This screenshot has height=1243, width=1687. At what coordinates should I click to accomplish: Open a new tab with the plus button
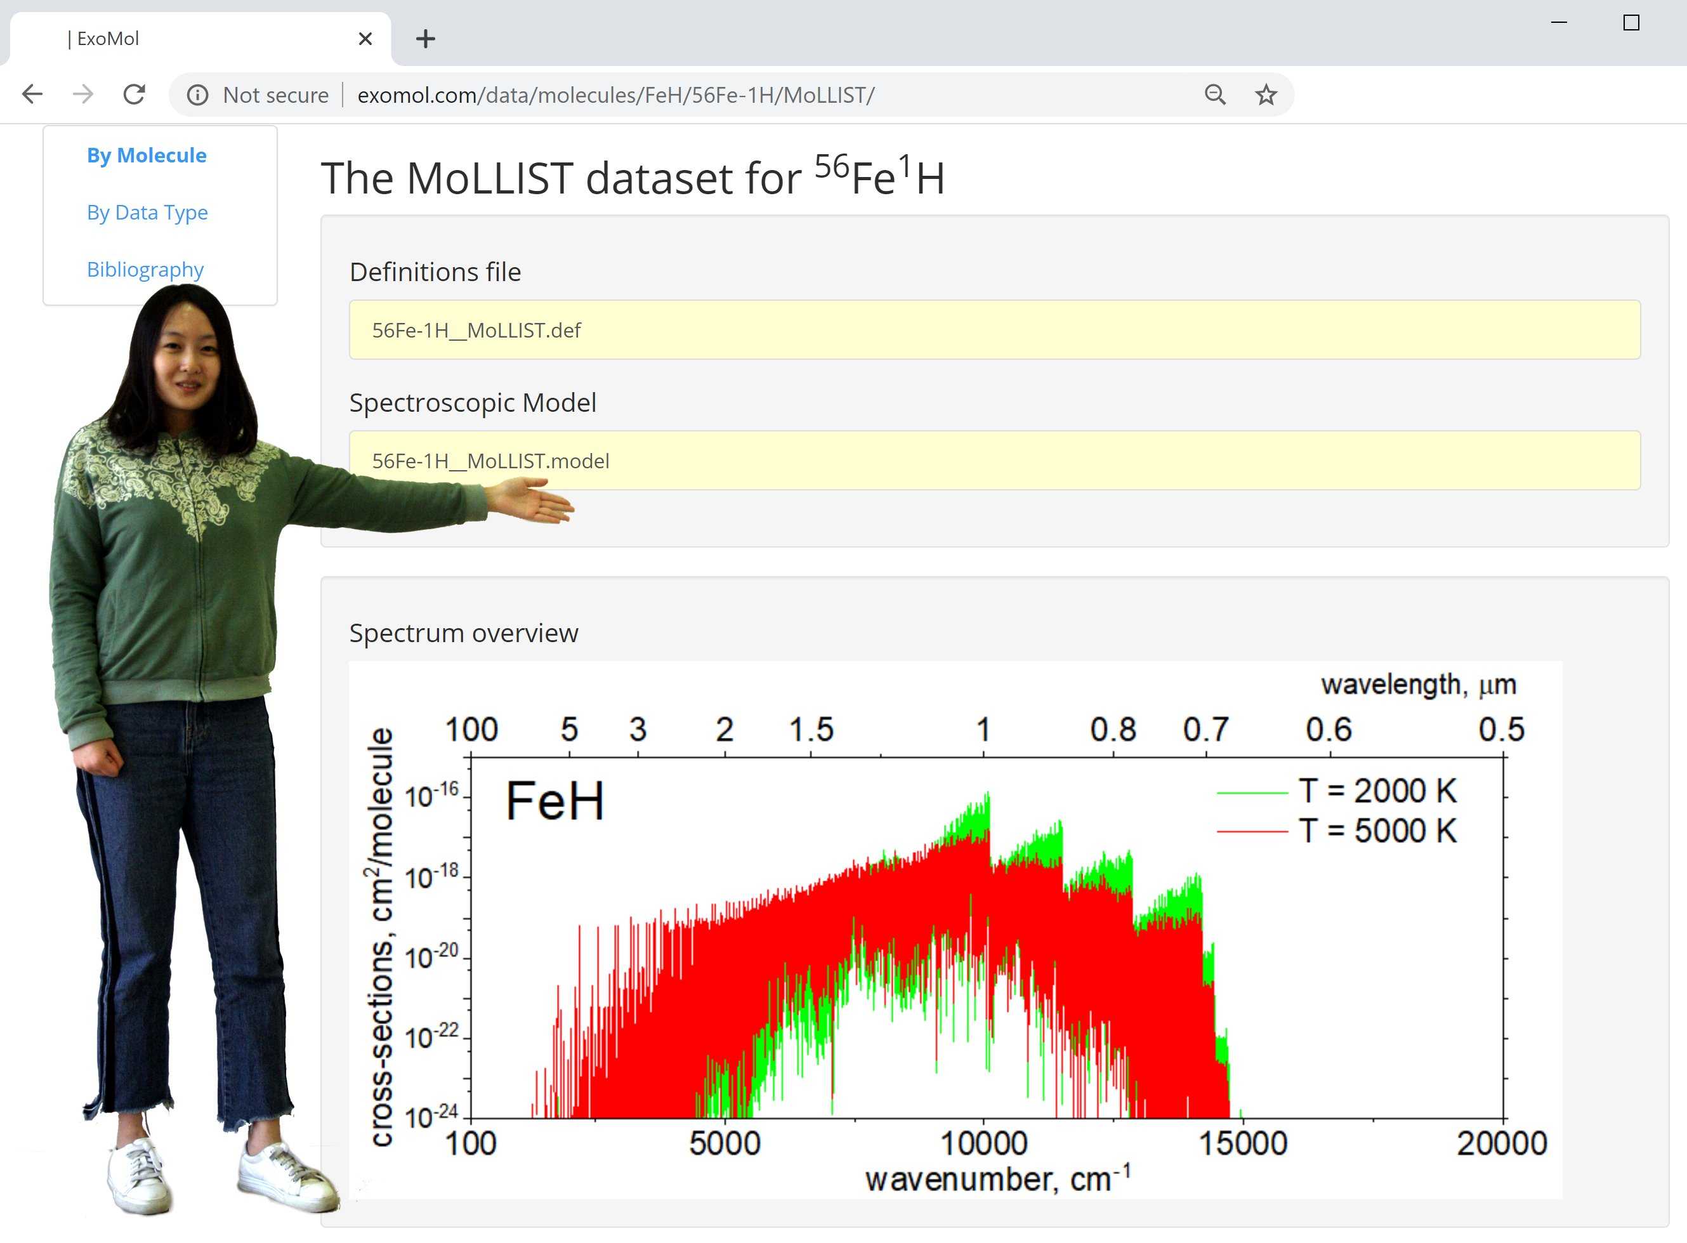click(425, 38)
